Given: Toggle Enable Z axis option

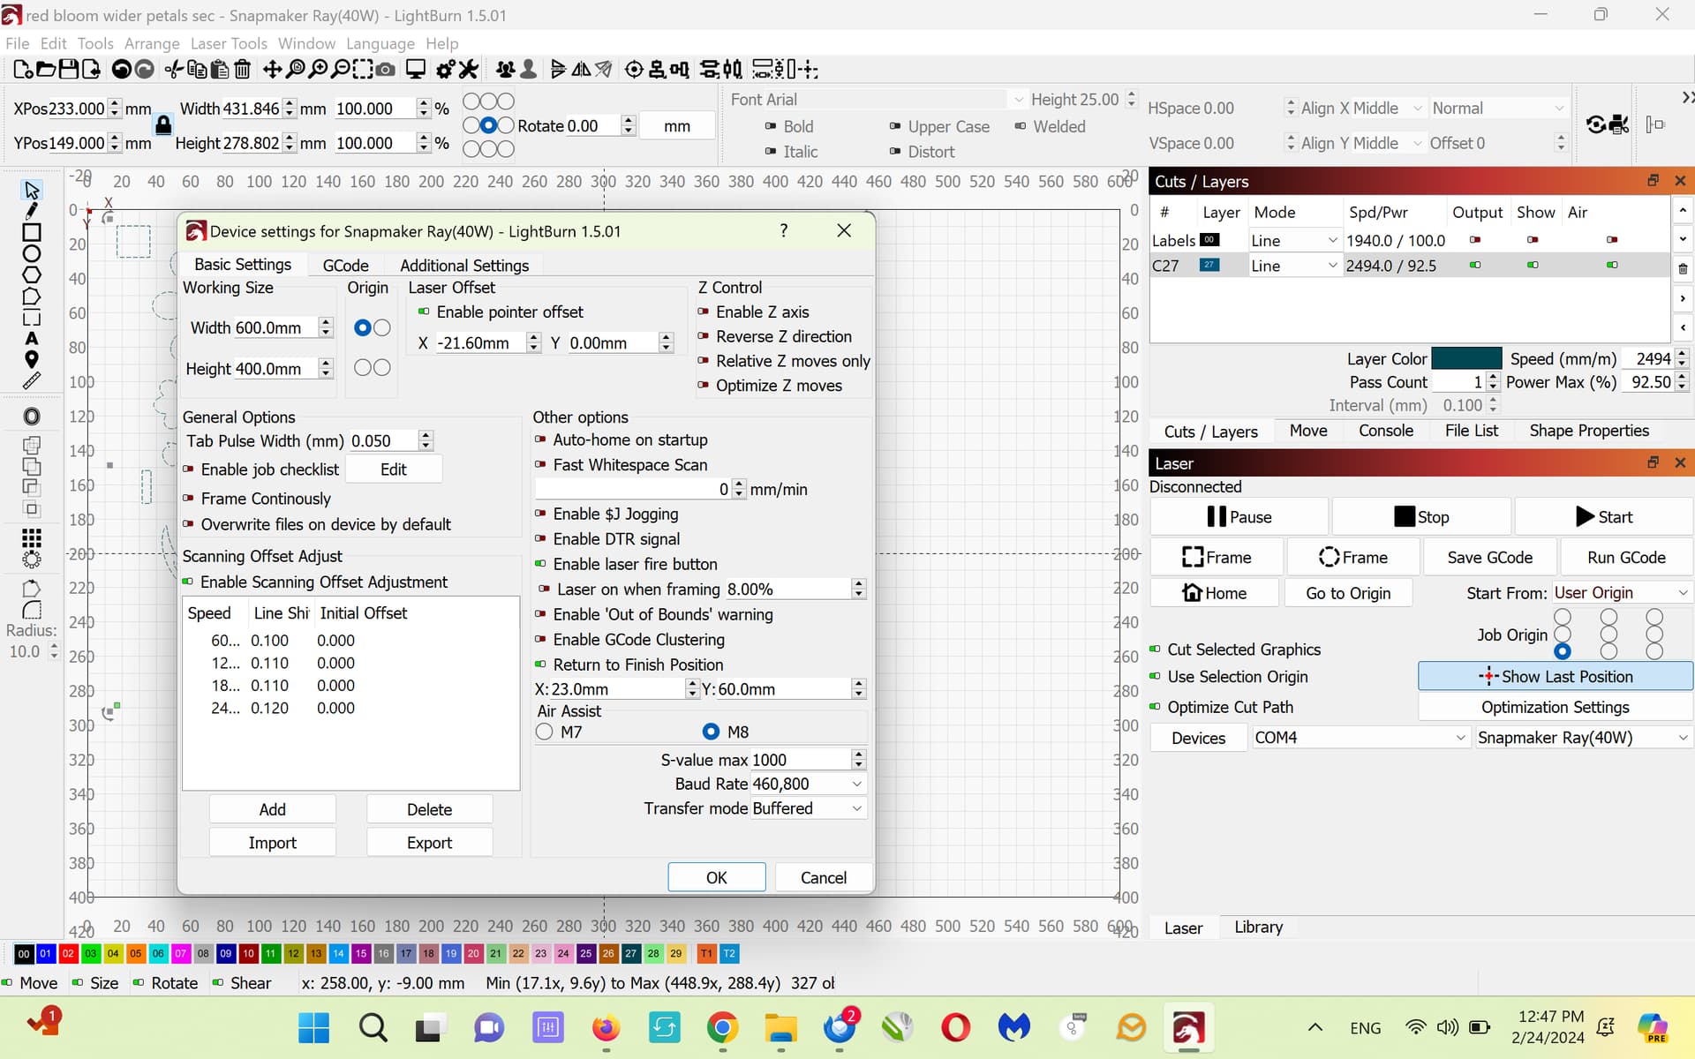Looking at the screenshot, I should click(x=754, y=312).
